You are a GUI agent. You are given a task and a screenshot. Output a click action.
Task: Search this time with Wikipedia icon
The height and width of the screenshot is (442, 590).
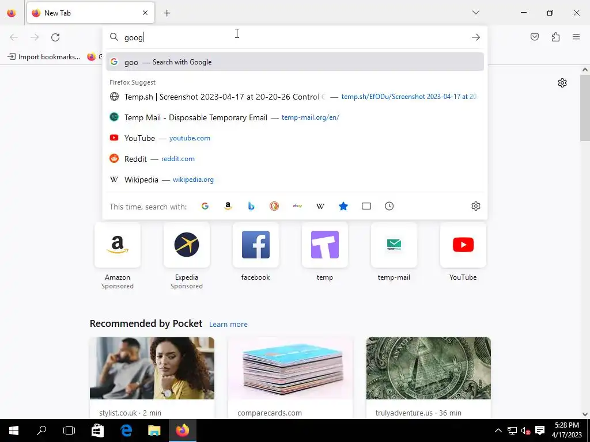coord(320,206)
